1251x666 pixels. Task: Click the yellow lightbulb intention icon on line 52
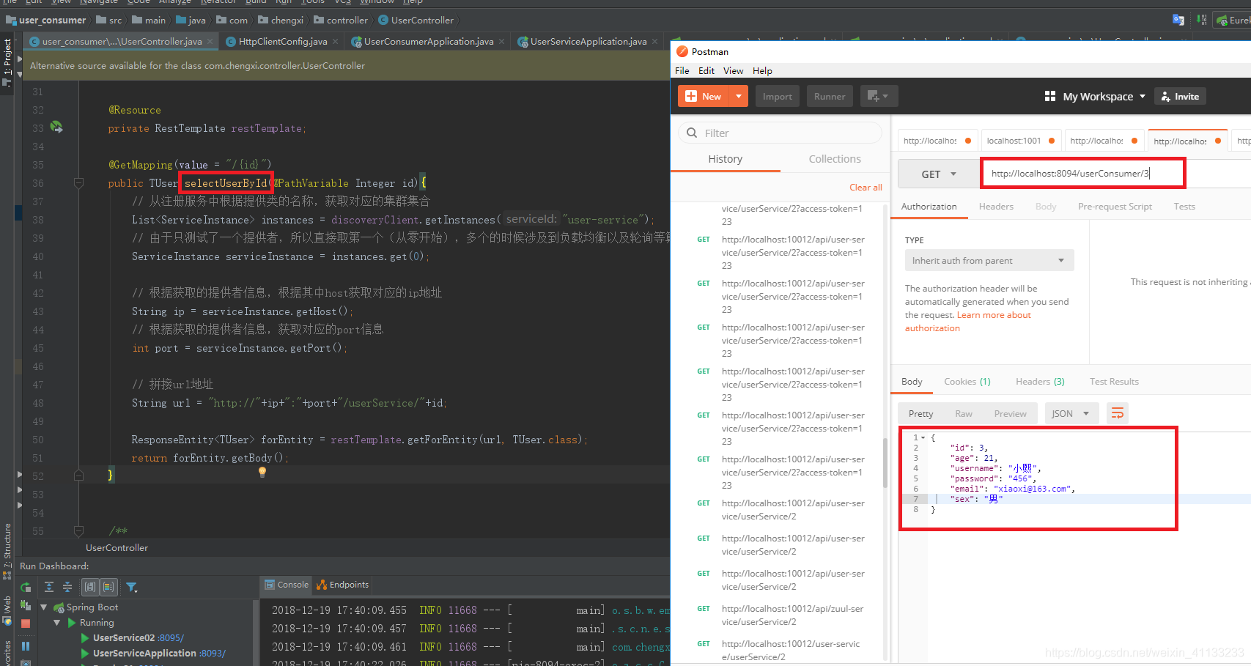pos(262,473)
